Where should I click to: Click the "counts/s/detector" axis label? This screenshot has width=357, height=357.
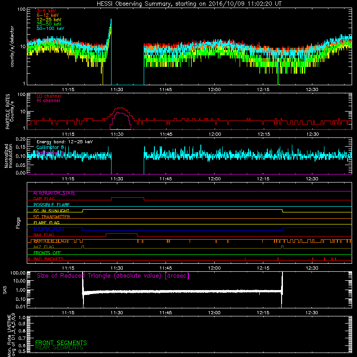tap(12, 46)
